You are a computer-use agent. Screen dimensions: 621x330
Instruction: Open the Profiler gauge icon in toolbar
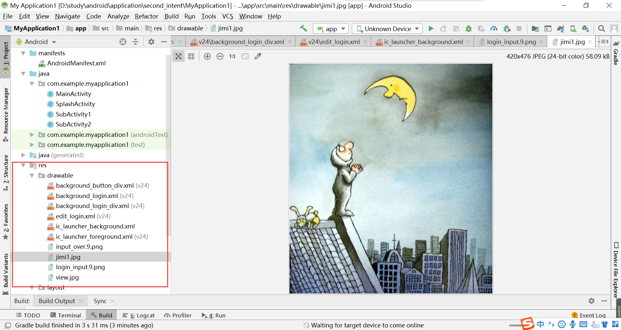click(494, 29)
